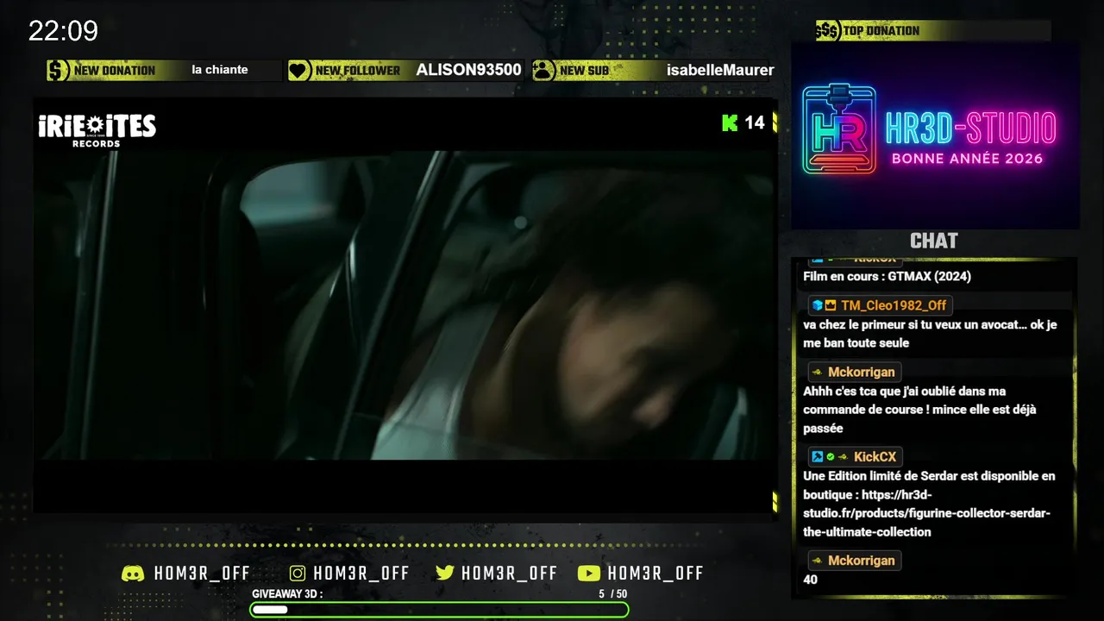The image size is (1104, 621).
Task: Click the film video preview
Action: (x=405, y=305)
